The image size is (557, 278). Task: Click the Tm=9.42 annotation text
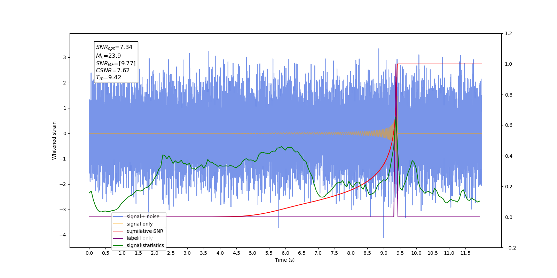pos(109,77)
